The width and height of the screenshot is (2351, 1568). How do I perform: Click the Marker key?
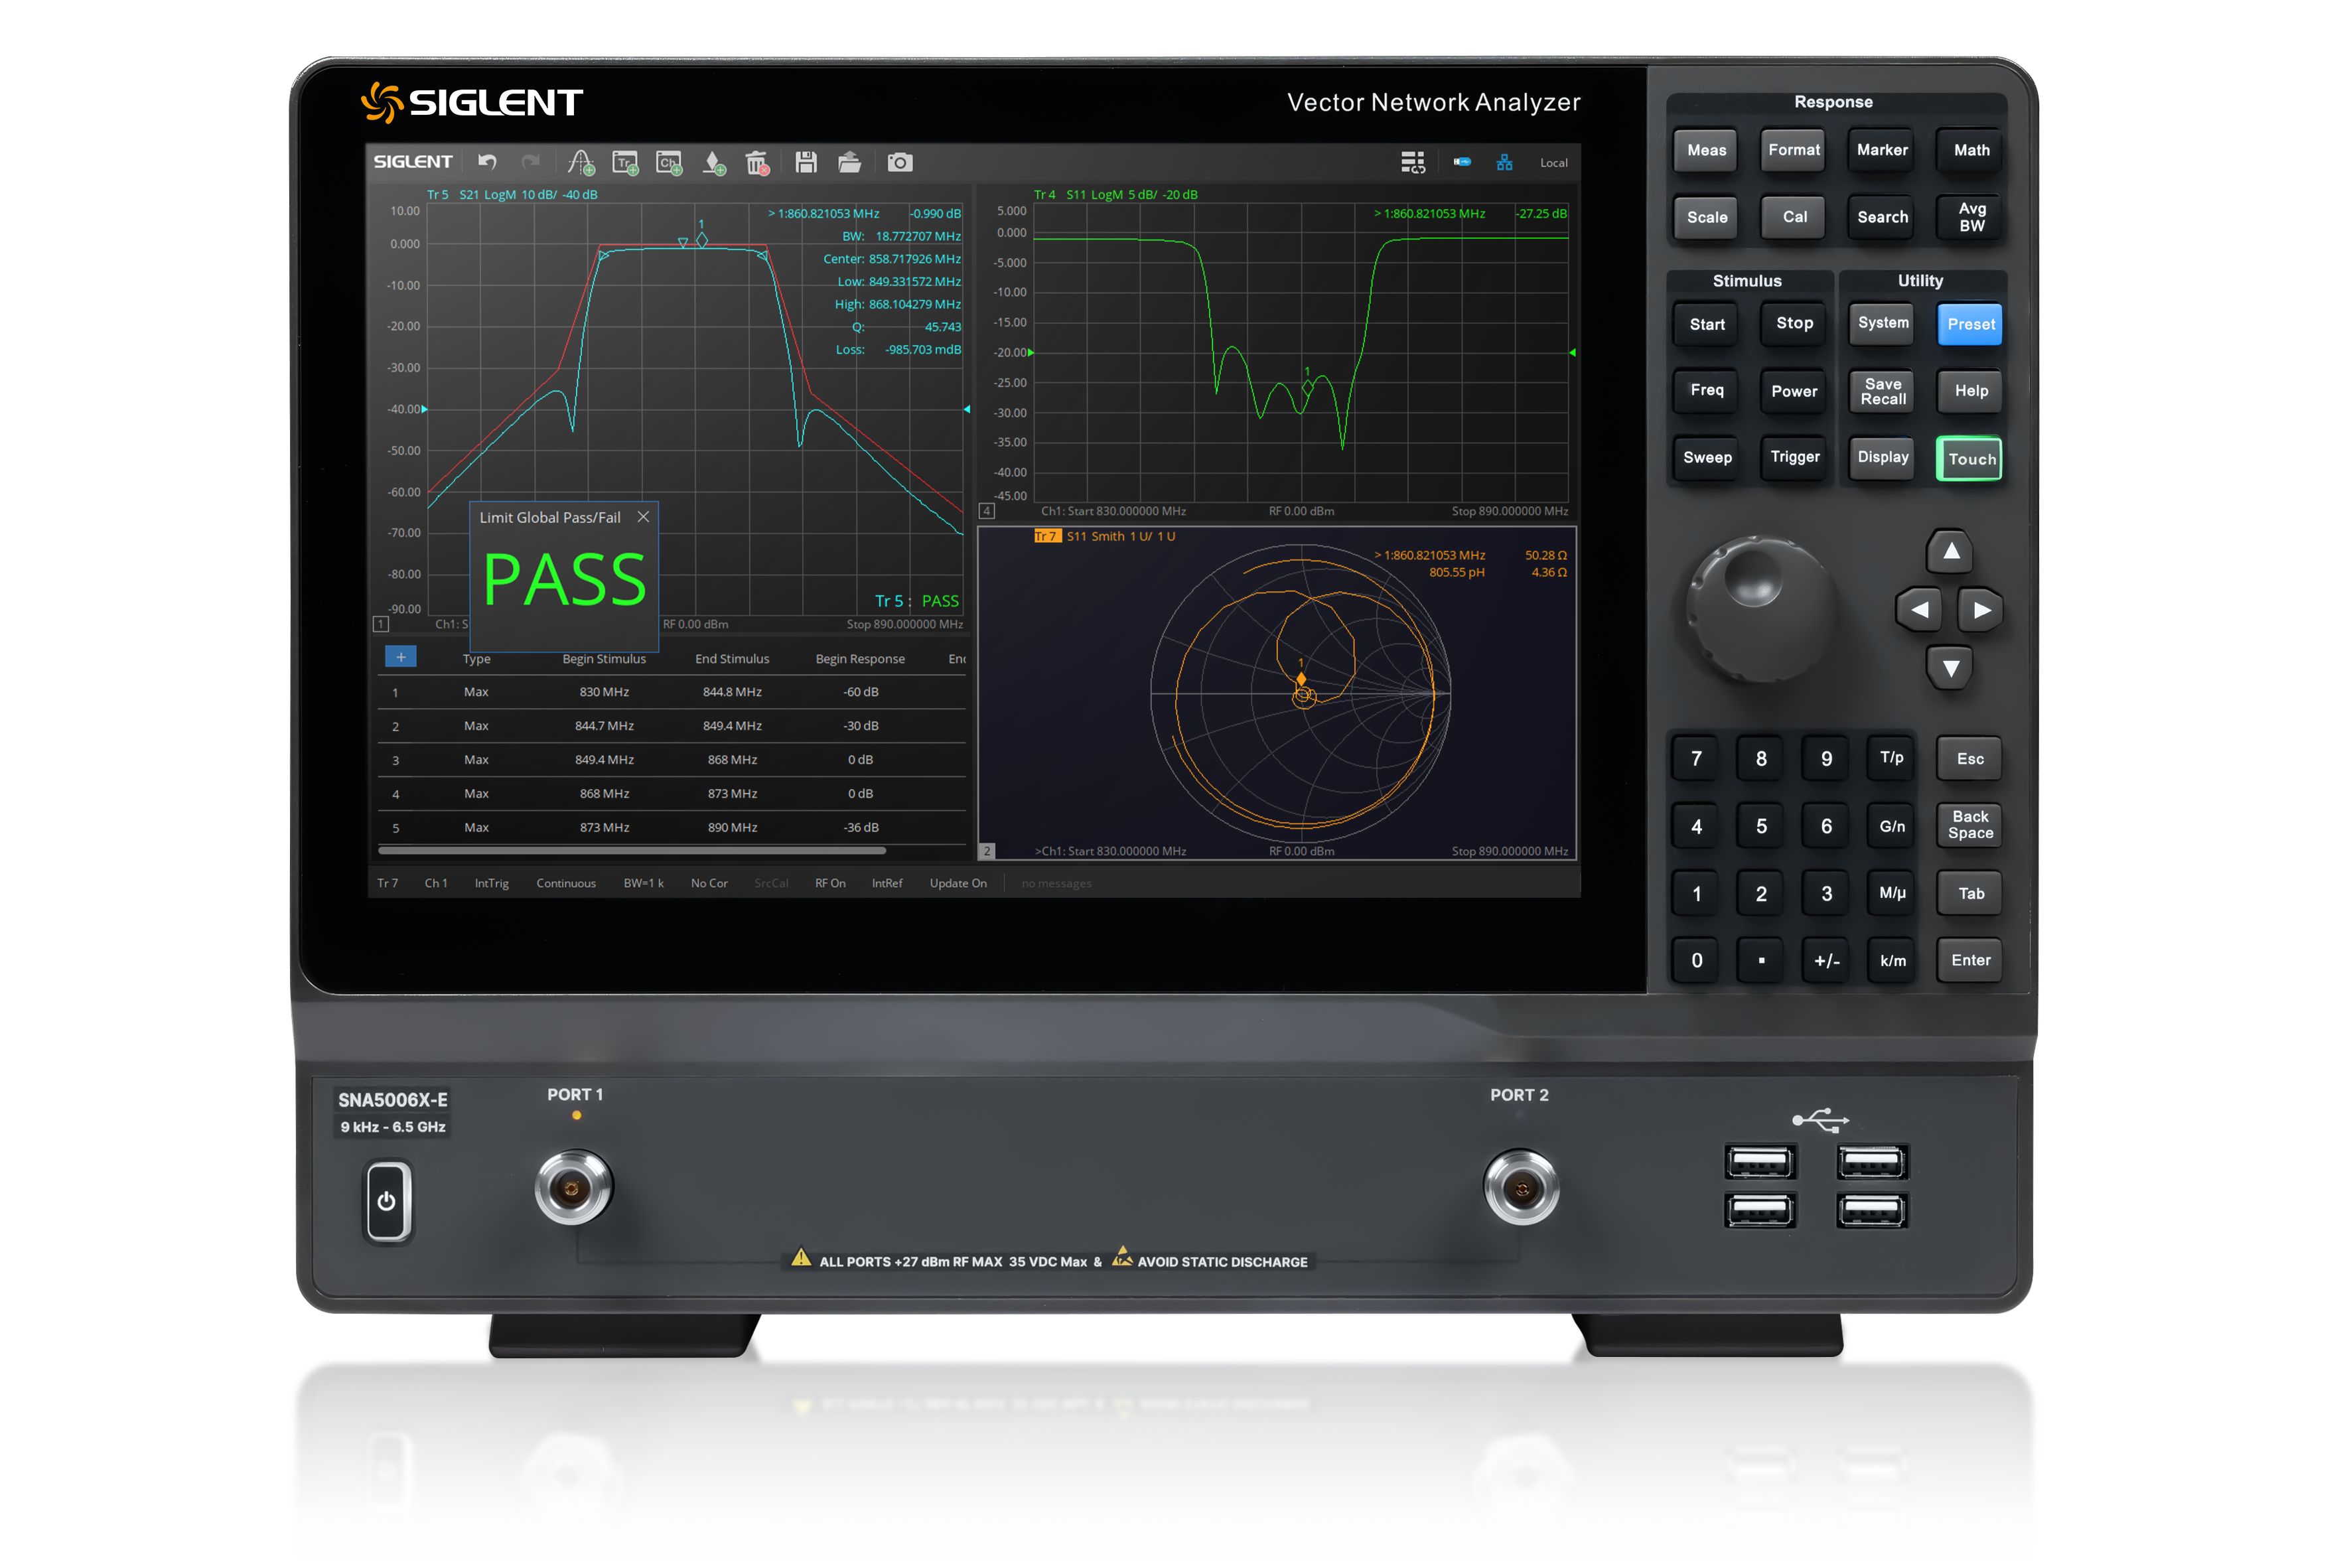[x=1882, y=150]
